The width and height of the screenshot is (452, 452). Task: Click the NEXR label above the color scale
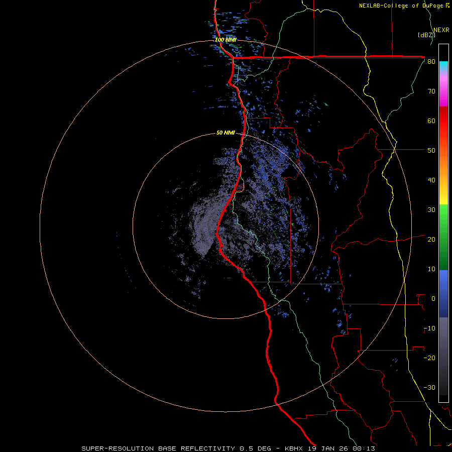click(x=441, y=30)
